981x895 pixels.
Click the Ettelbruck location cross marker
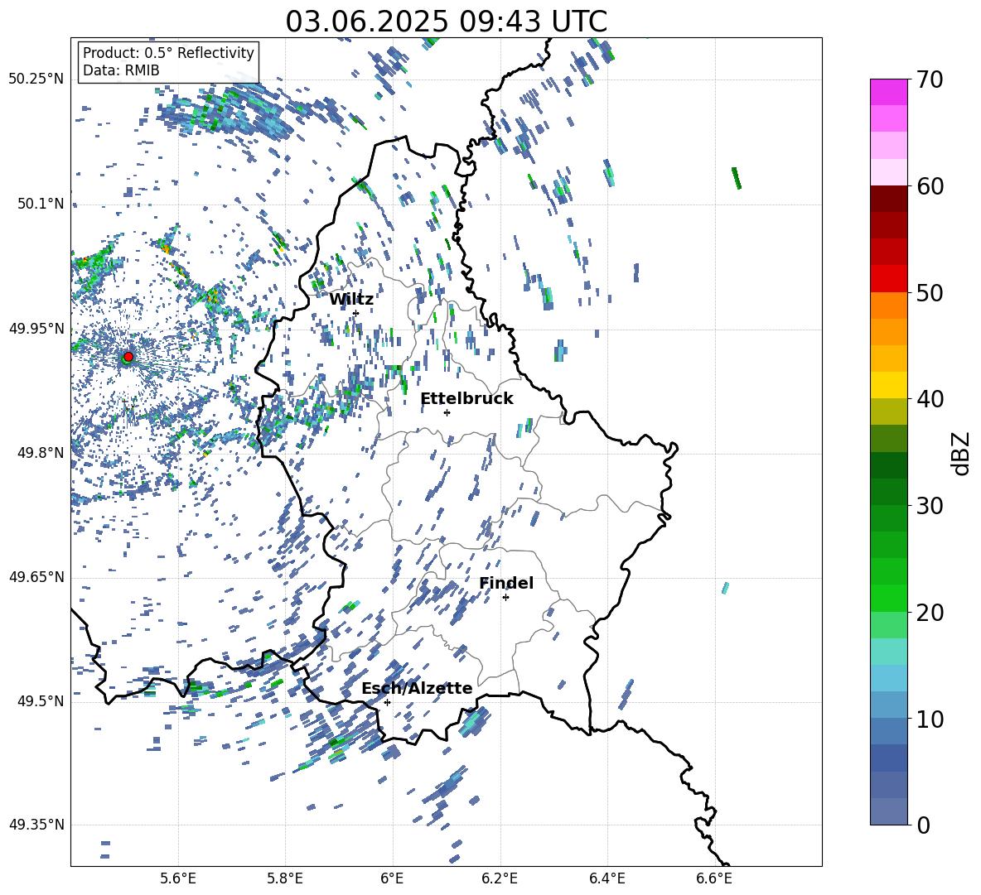tap(447, 412)
